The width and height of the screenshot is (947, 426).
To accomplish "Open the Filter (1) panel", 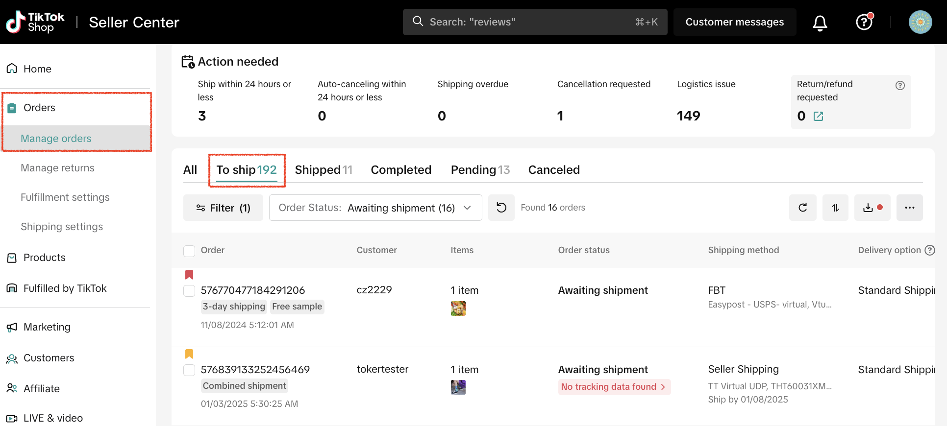I will (x=223, y=208).
